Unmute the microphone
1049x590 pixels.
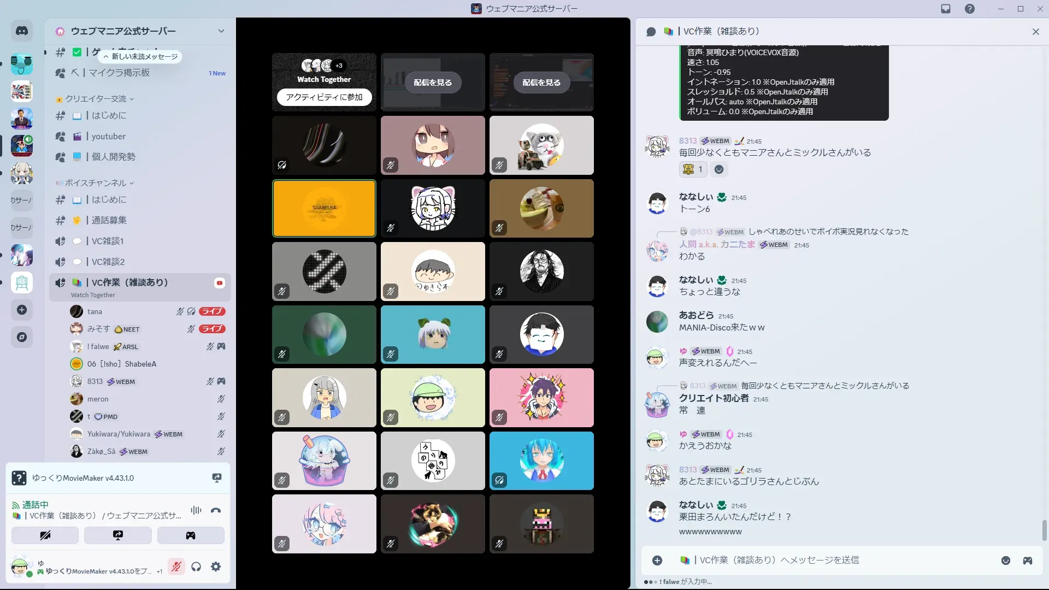coord(176,567)
